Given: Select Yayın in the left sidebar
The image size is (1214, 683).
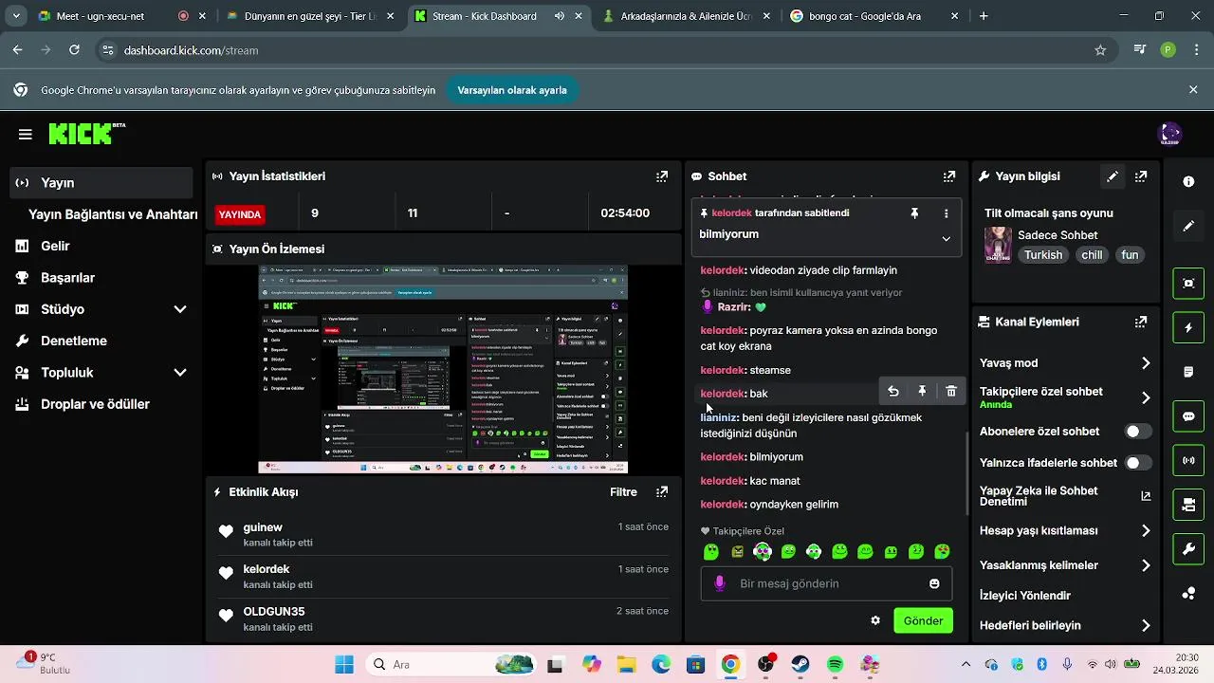Looking at the screenshot, I should tap(102, 183).
